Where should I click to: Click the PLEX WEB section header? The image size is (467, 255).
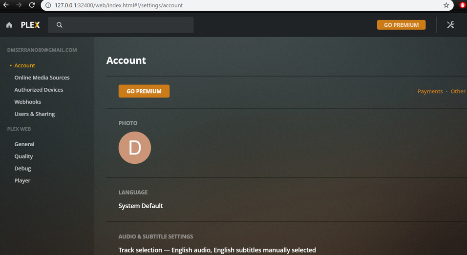tap(19, 129)
